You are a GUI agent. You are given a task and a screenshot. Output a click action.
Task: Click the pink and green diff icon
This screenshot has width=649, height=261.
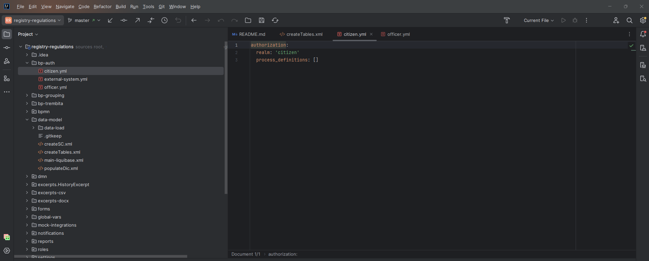(x=7, y=237)
